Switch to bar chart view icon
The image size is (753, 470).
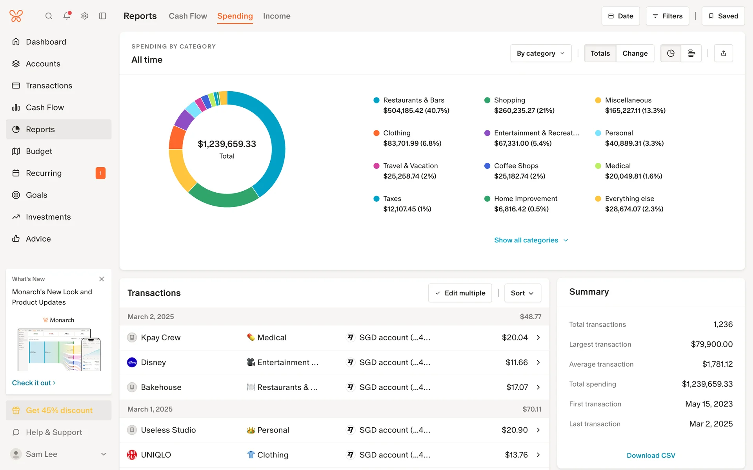691,53
